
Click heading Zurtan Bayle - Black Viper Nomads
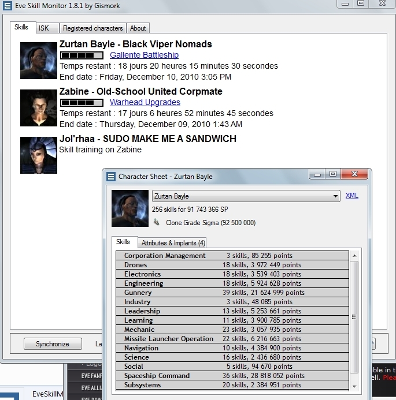[136, 44]
